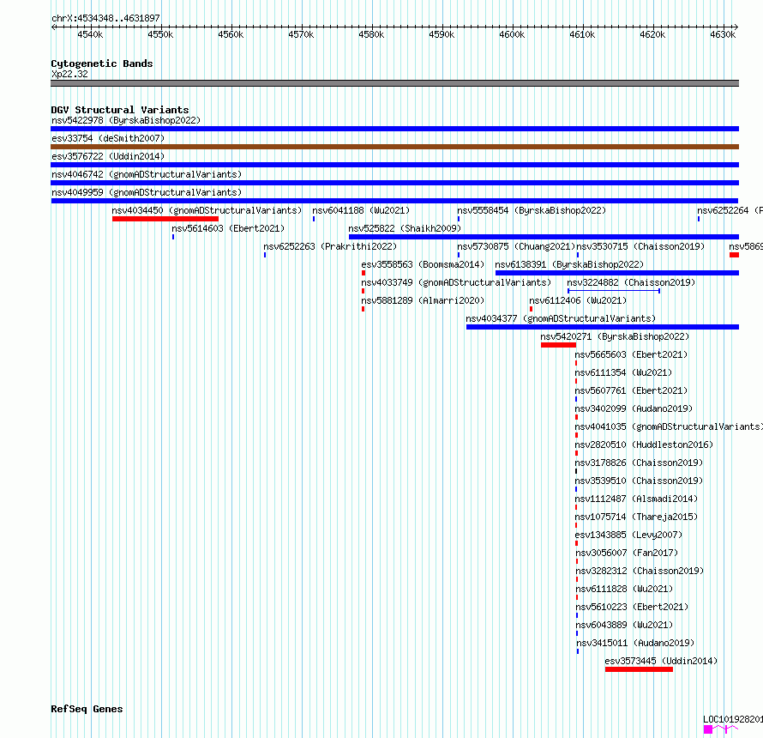
Task: Click the nsv6138391 (ByrskaBishop2022) label
Action: (x=569, y=264)
